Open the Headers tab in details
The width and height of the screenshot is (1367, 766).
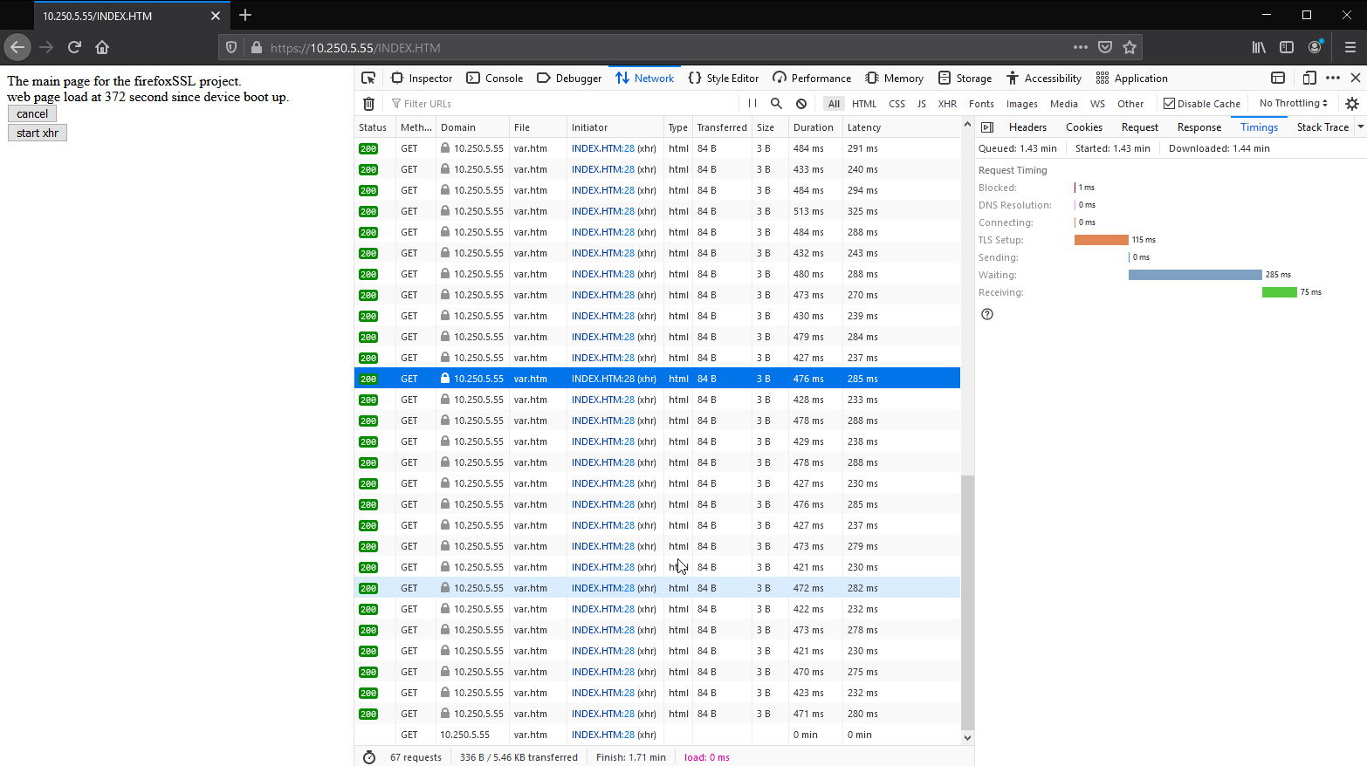pos(1027,127)
